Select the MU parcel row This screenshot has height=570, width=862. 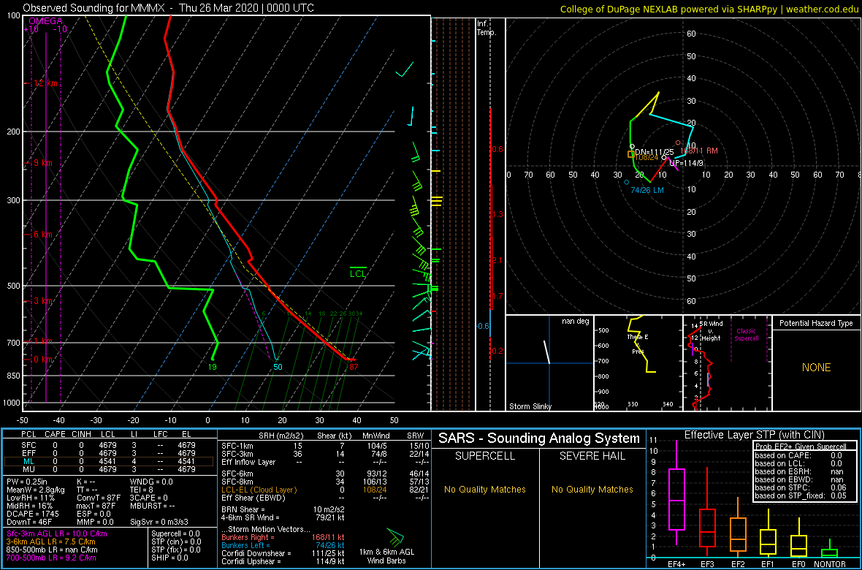tap(110, 469)
